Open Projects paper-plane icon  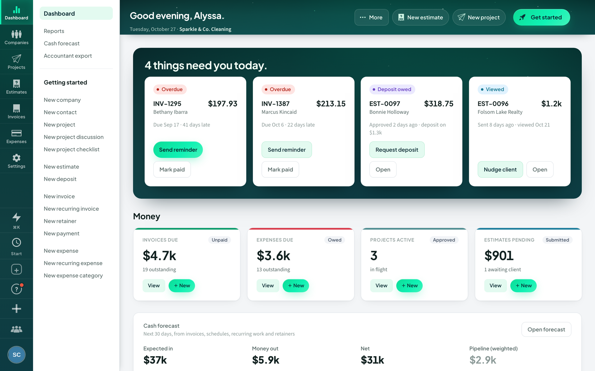pyautogui.click(x=17, y=62)
